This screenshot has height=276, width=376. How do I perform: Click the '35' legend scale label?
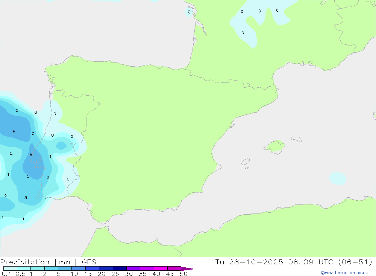point(143,274)
